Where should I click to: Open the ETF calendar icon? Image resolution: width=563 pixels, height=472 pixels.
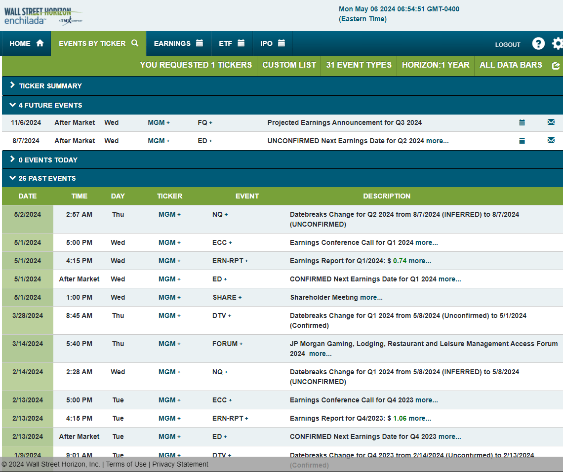tap(241, 43)
